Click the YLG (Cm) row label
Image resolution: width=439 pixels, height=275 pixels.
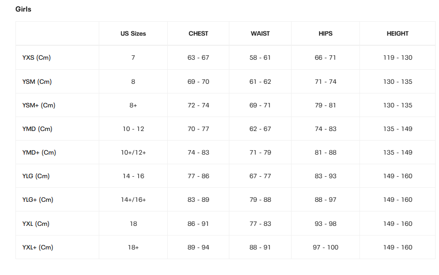pos(36,176)
